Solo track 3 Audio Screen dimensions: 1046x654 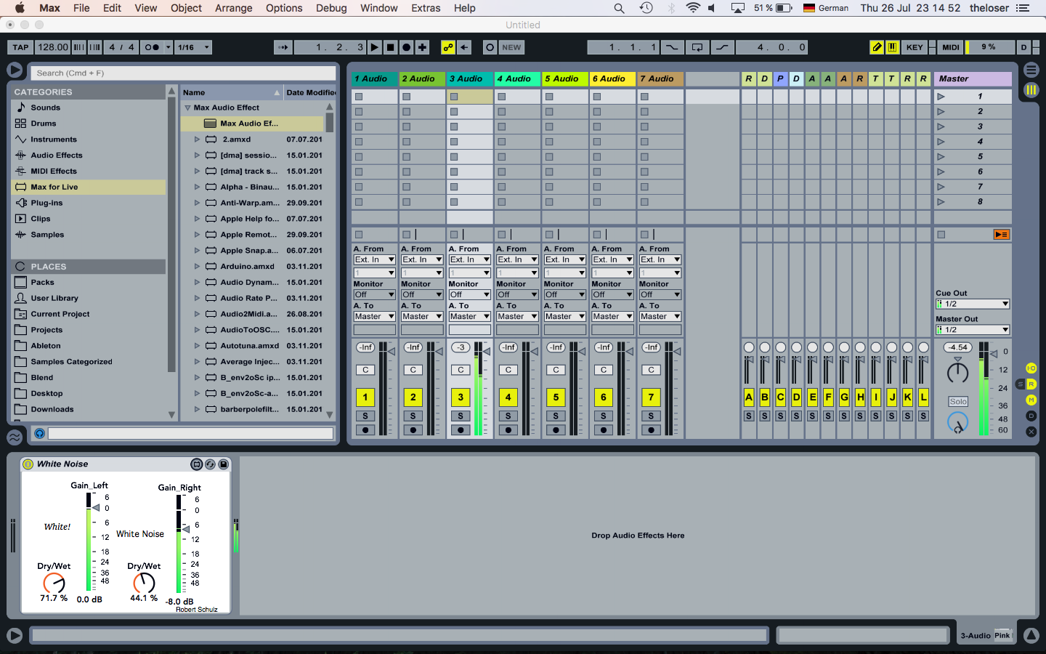coord(461,416)
